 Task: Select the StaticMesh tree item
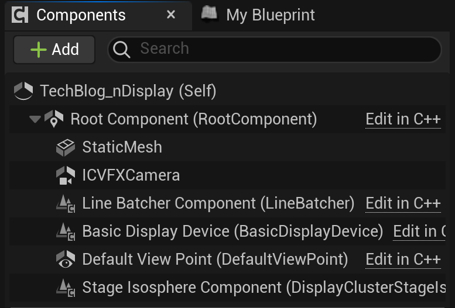click(227, 147)
